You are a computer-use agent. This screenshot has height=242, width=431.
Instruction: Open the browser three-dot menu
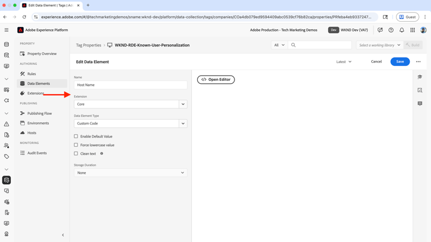tap(425, 17)
